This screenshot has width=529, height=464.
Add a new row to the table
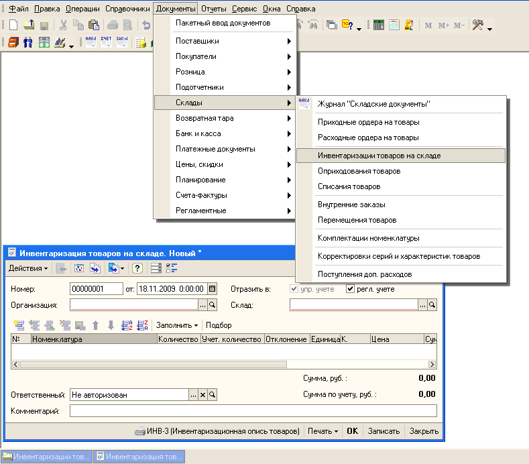19,325
